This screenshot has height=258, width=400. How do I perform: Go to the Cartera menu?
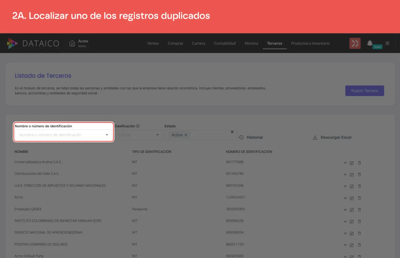198,43
